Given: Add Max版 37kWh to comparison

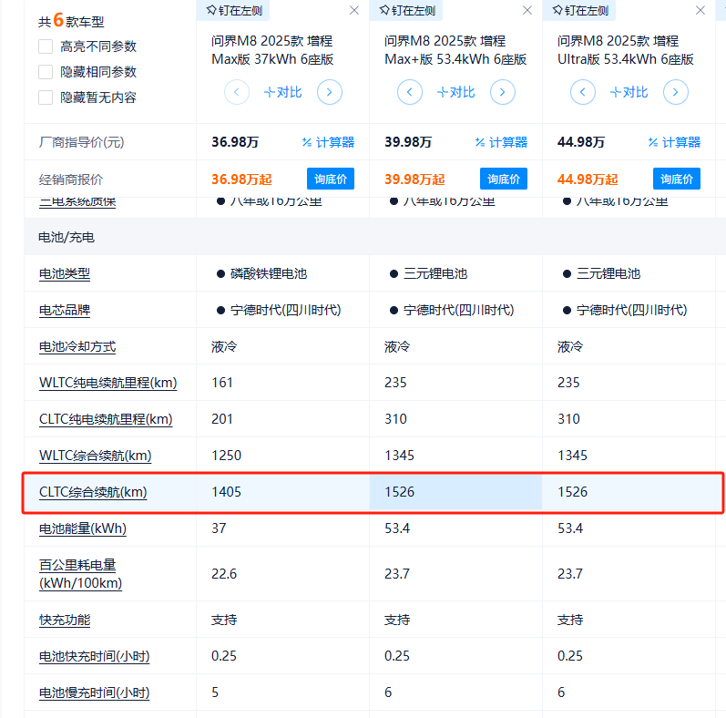Looking at the screenshot, I should coord(283,92).
